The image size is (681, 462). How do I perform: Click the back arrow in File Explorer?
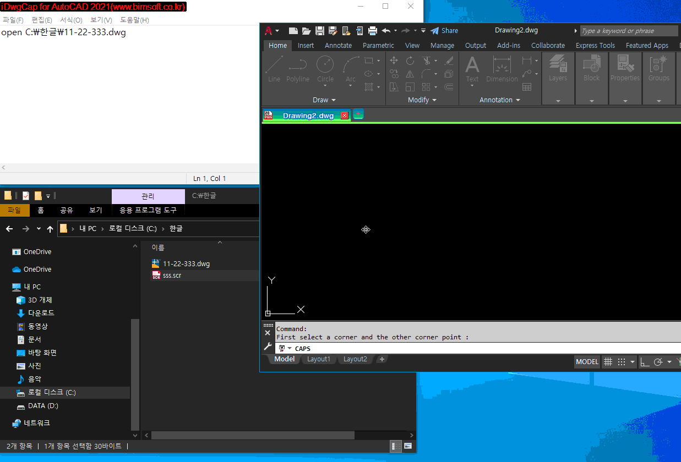[9, 229]
